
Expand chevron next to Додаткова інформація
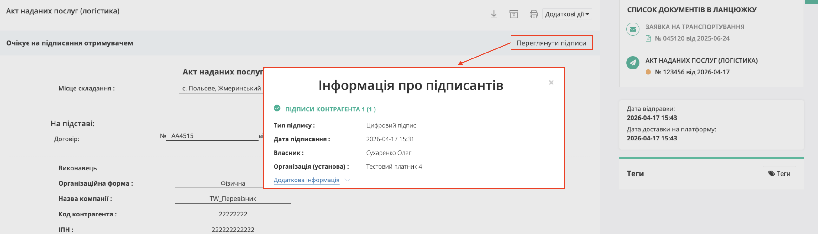(348, 180)
